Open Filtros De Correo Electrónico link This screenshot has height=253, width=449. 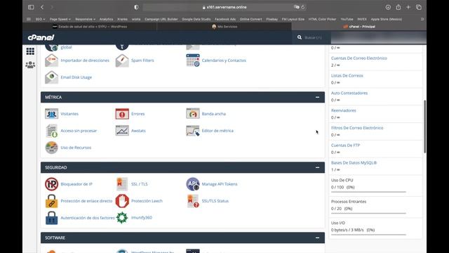(357, 128)
